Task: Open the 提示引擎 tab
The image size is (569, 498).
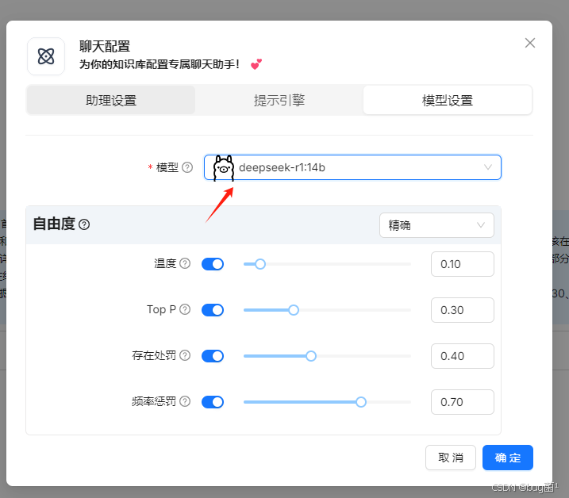Action: (x=279, y=101)
